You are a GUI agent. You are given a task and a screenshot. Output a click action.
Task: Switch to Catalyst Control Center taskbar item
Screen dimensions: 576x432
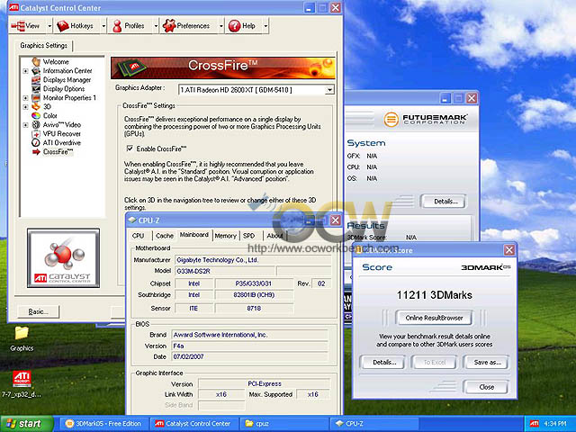tap(193, 424)
